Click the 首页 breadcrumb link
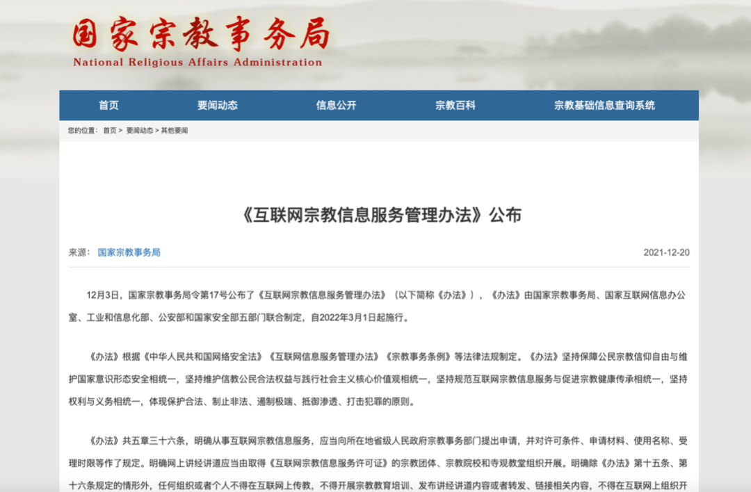The height and width of the screenshot is (492, 751). pos(110,131)
